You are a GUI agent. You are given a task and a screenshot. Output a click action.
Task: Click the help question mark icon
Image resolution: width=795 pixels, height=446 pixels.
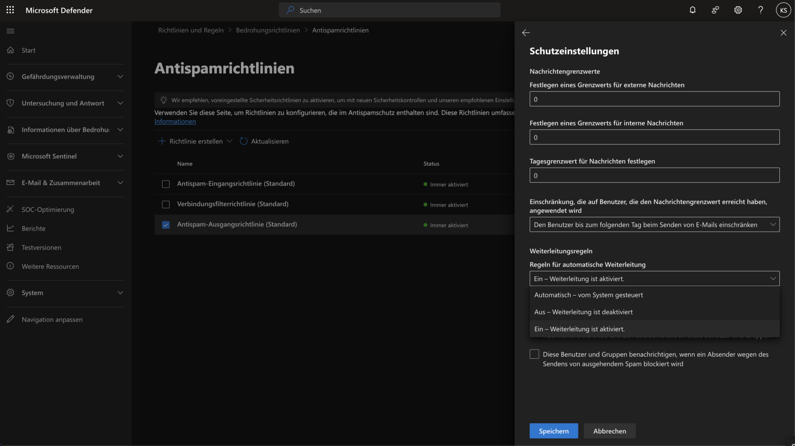(760, 10)
